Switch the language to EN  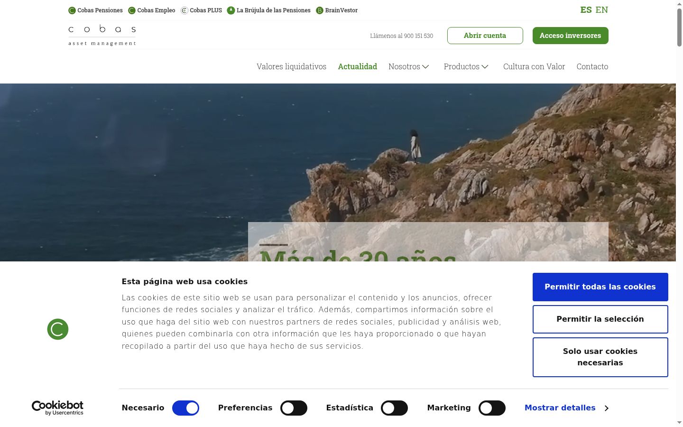point(602,9)
